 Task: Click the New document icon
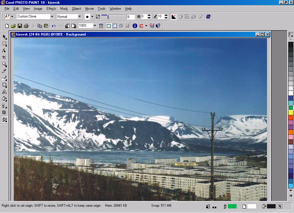(7, 26)
